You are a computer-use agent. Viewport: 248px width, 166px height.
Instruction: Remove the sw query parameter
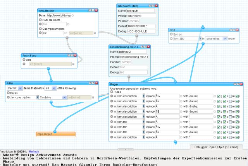(x=40, y=33)
